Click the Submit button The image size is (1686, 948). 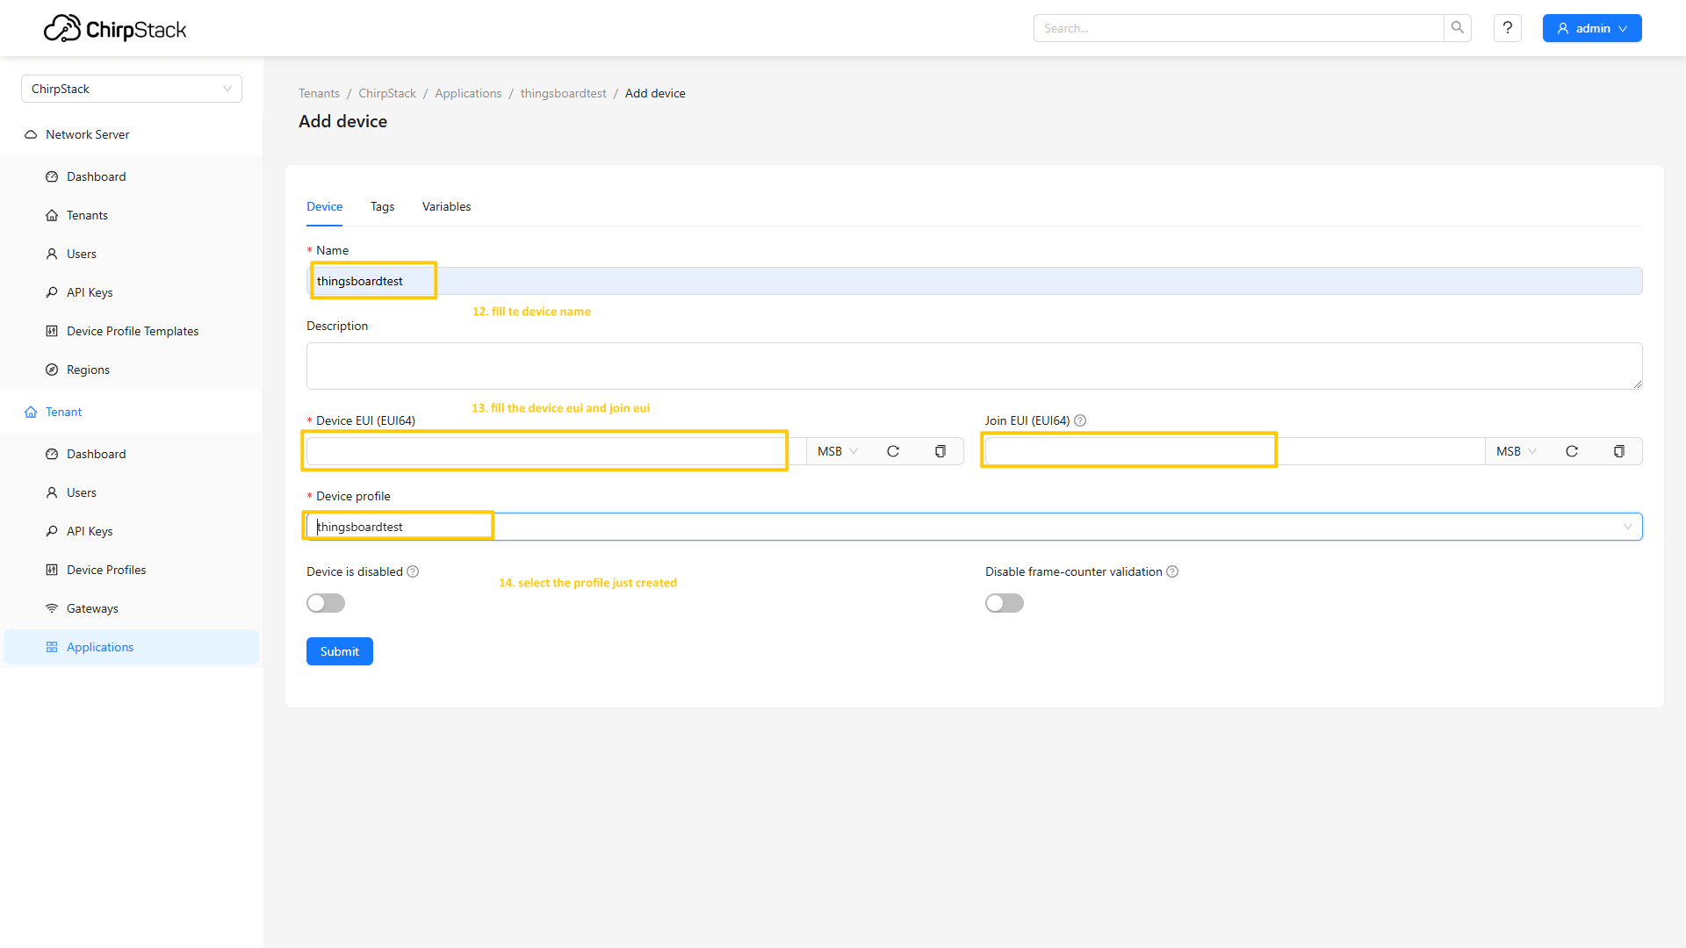pos(340,651)
